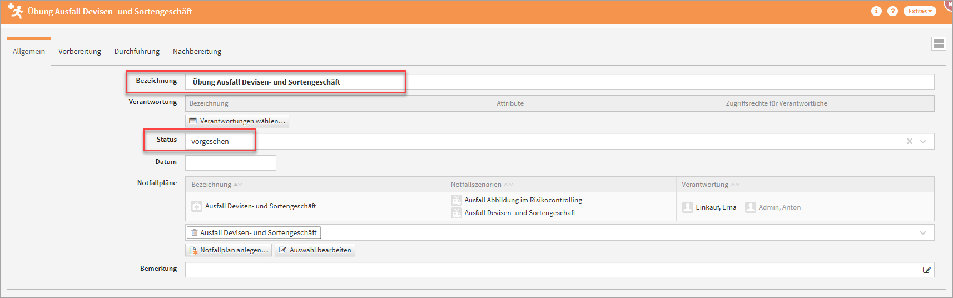Click the edit icon in Bemerkung field
Viewport: 953px width, 298px height.
[926, 270]
